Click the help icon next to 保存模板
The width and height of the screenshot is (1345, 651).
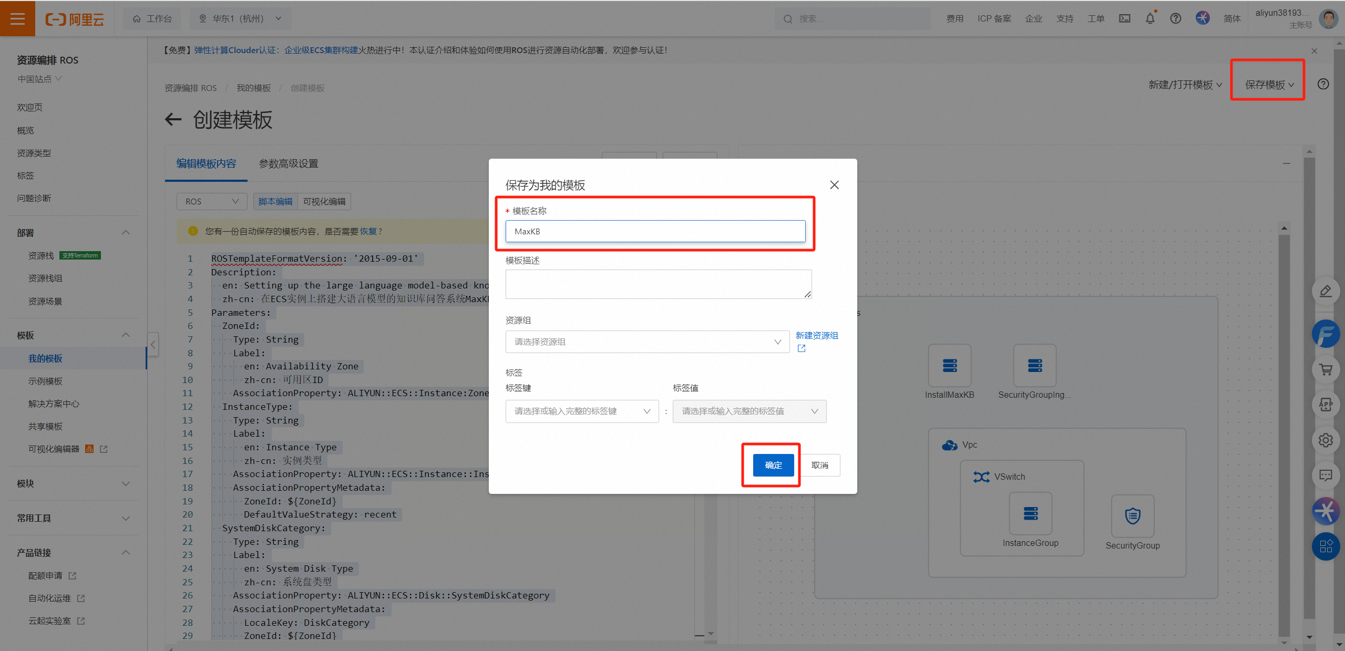coord(1323,84)
